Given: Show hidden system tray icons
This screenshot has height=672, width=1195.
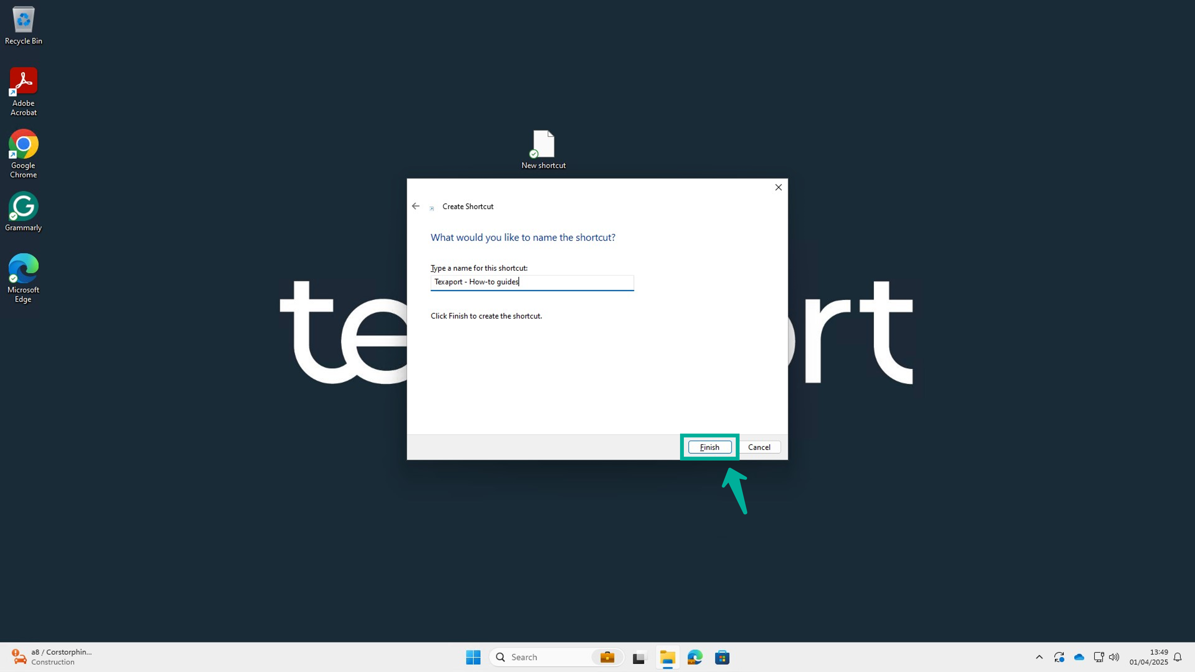Looking at the screenshot, I should [1039, 657].
